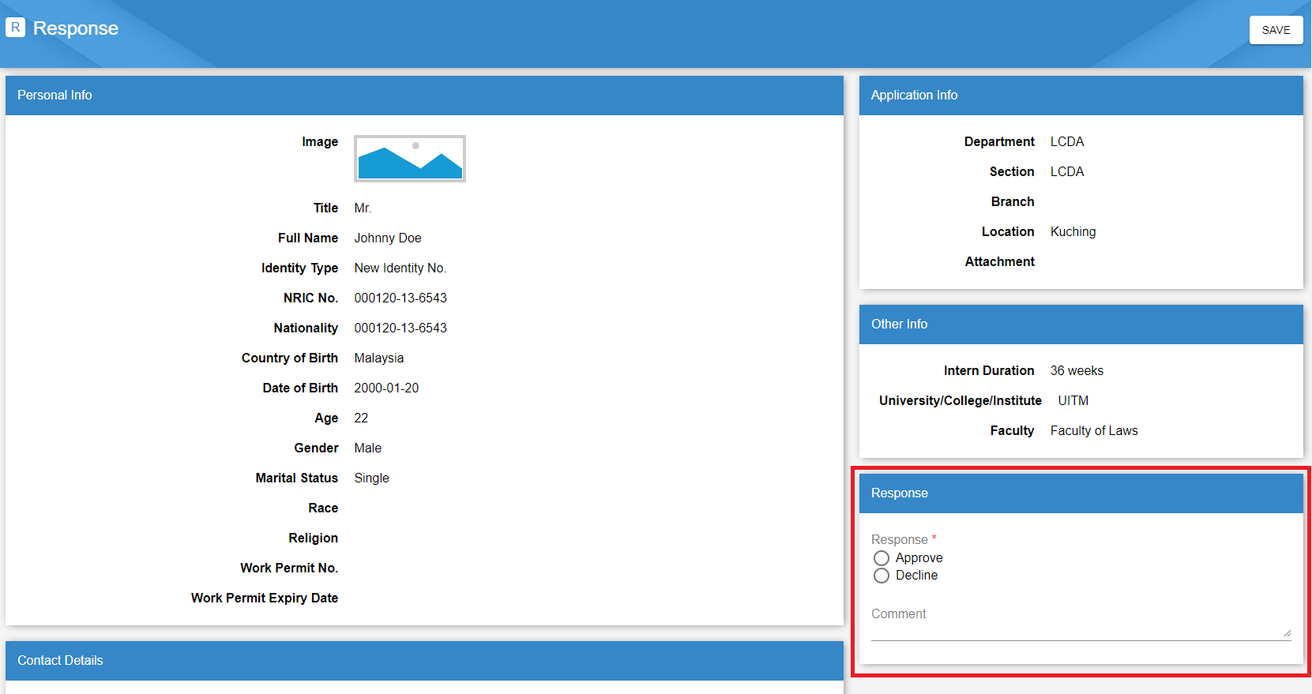The height and width of the screenshot is (694, 1312).
Task: Click the New Identity No. value
Action: coord(400,268)
